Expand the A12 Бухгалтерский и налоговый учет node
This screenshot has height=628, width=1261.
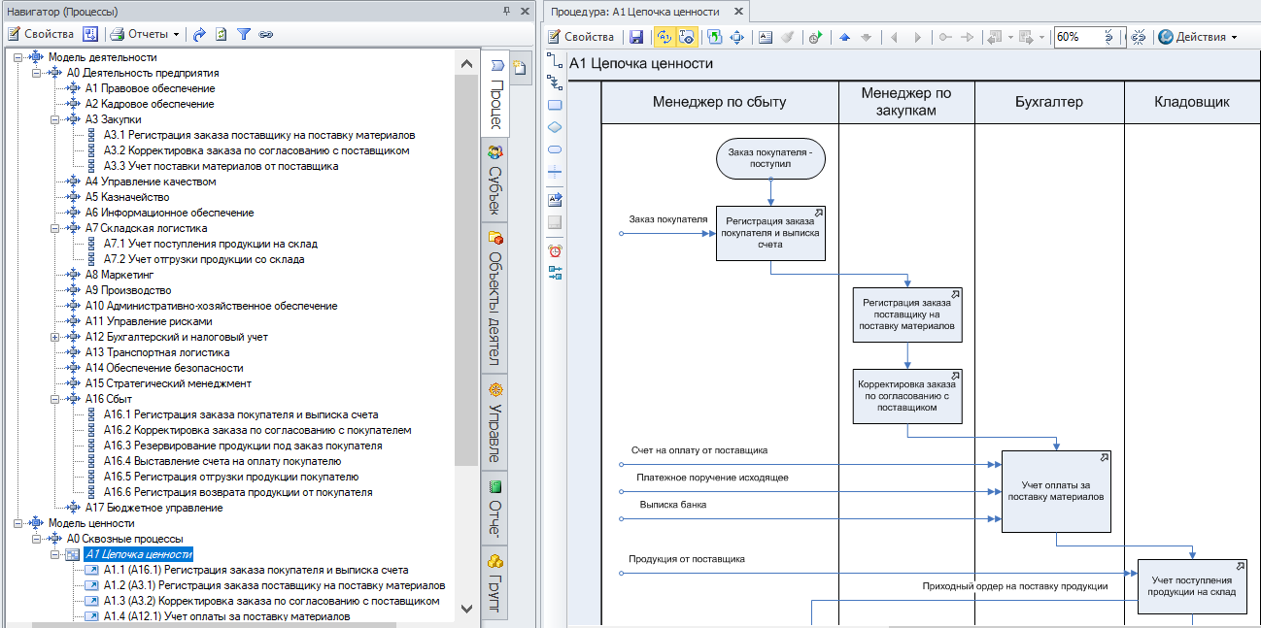[x=54, y=337]
